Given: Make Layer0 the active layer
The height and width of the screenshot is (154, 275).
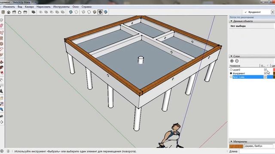Looking at the screenshot, I should coord(231,70).
